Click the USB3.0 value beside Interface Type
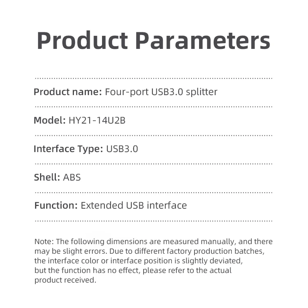308x308 pixels. [122, 149]
